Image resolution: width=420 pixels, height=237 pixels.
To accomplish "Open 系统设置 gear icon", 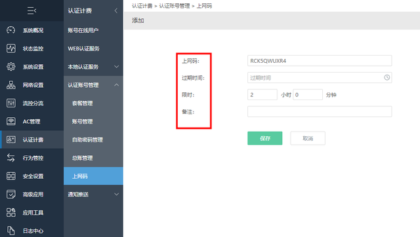I will [10, 67].
